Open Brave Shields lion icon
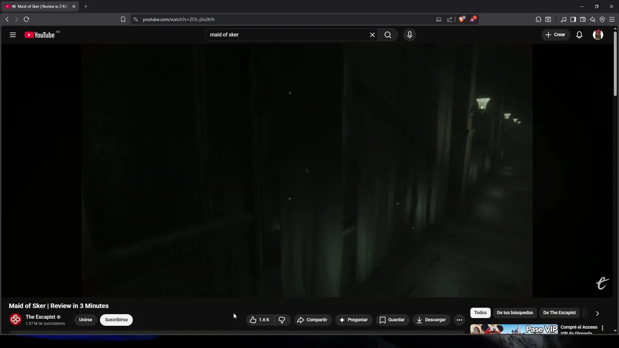The image size is (619, 348). (462, 19)
